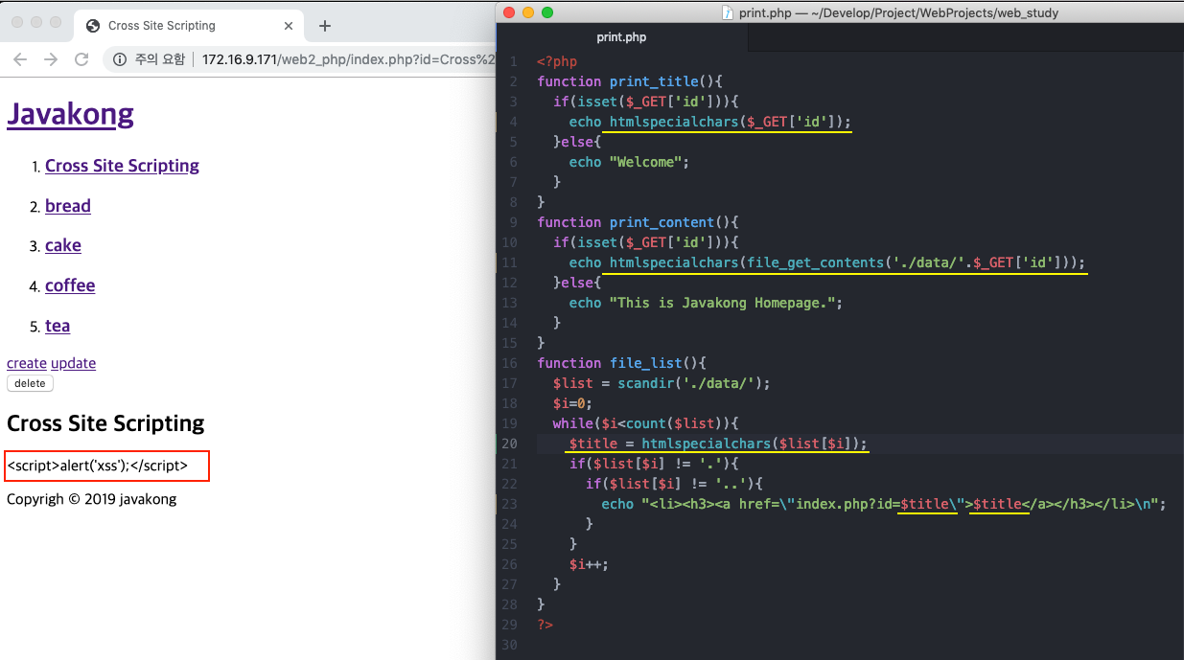Image resolution: width=1184 pixels, height=660 pixels.
Task: Click the Copyrigh © 2019 javakong footer text
Action: pos(92,499)
